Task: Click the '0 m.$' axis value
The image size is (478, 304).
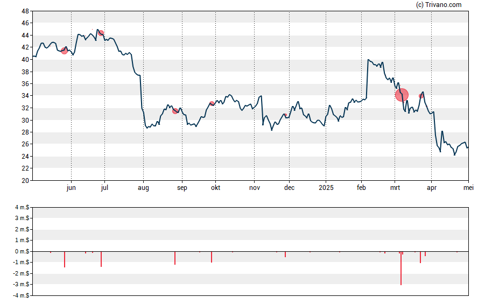Action: [x=22, y=251]
